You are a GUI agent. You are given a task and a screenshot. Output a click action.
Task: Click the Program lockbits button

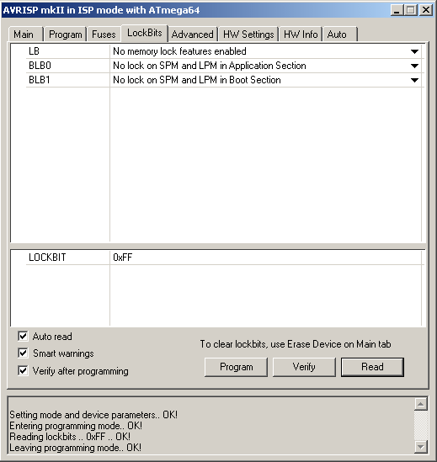(x=237, y=367)
